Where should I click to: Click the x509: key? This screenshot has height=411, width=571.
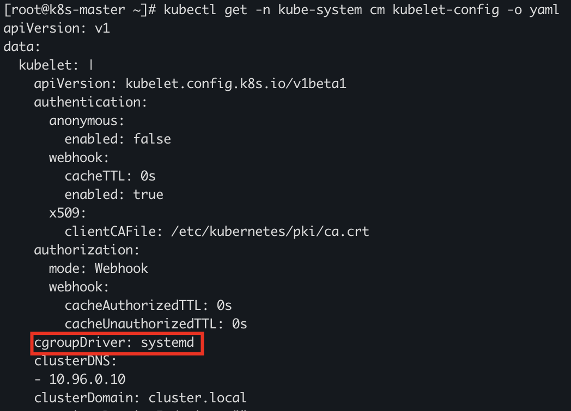pos(68,213)
